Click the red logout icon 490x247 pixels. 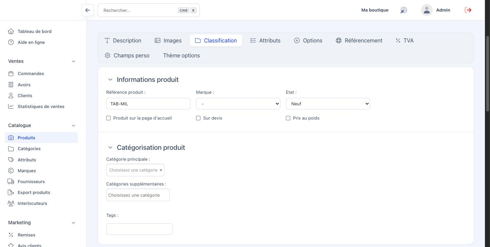coord(468,10)
